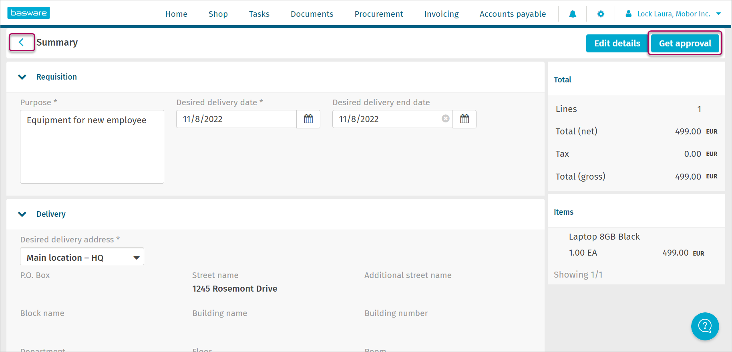732x352 pixels.
Task: Open the Desired delivery address dropdown
Action: (82, 257)
